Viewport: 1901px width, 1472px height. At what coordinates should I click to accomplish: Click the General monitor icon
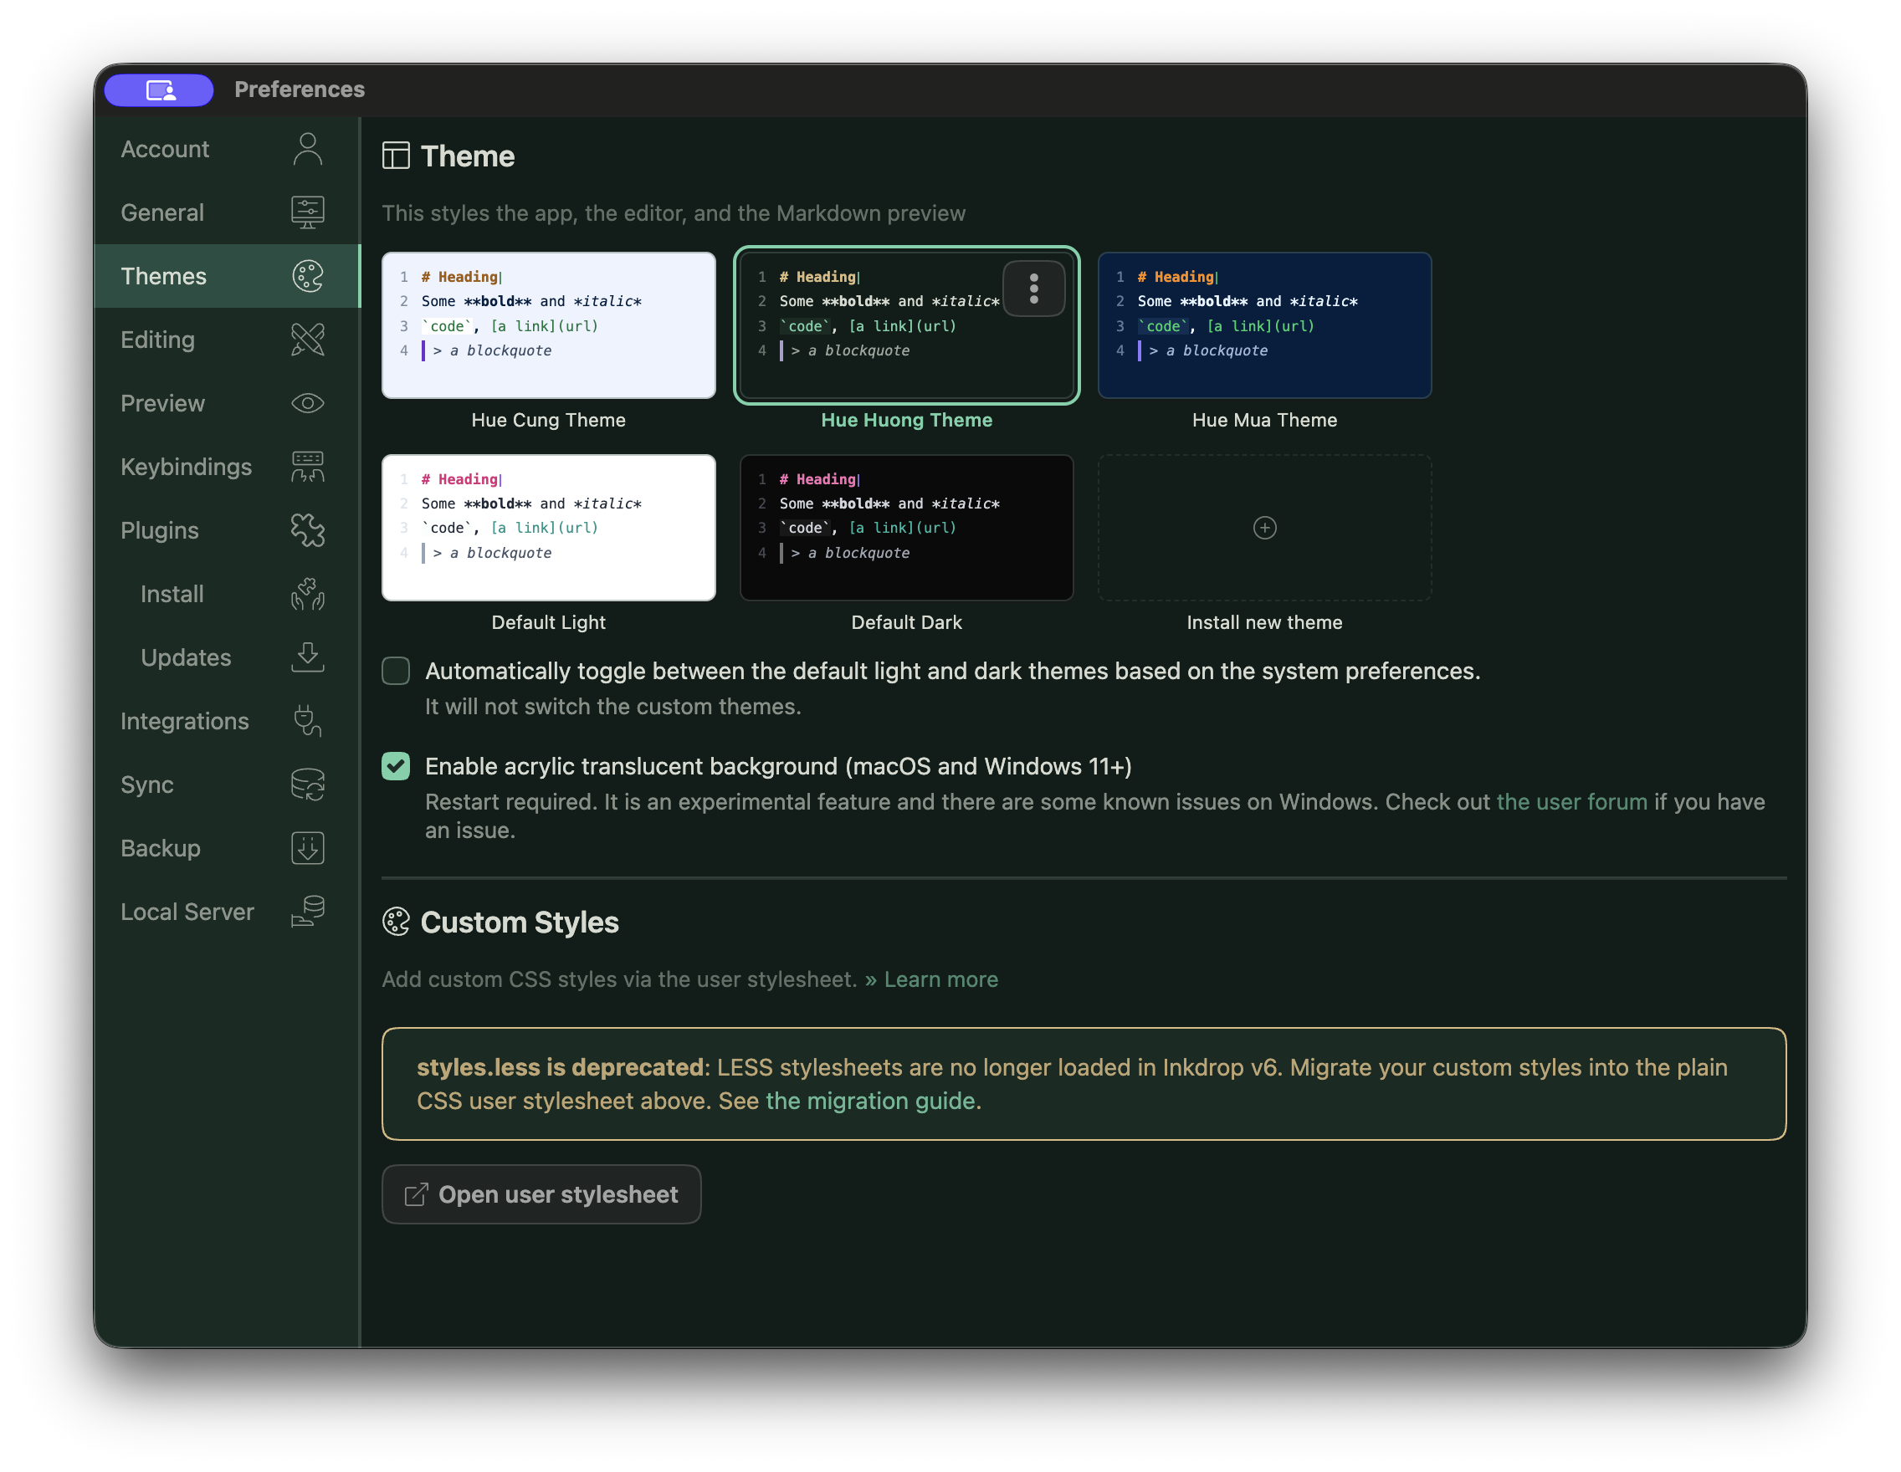tap(307, 212)
